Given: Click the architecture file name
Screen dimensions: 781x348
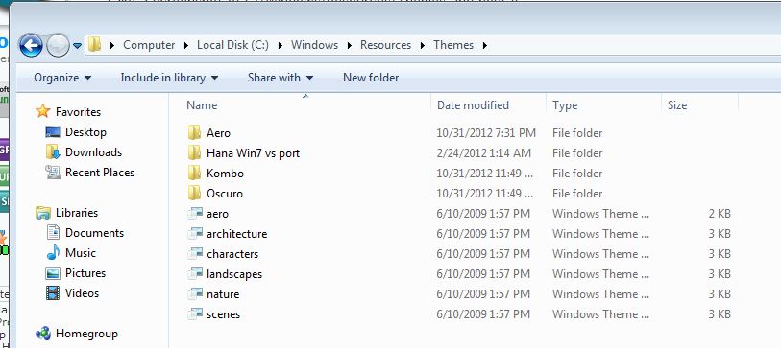Looking at the screenshot, I should click(236, 234).
